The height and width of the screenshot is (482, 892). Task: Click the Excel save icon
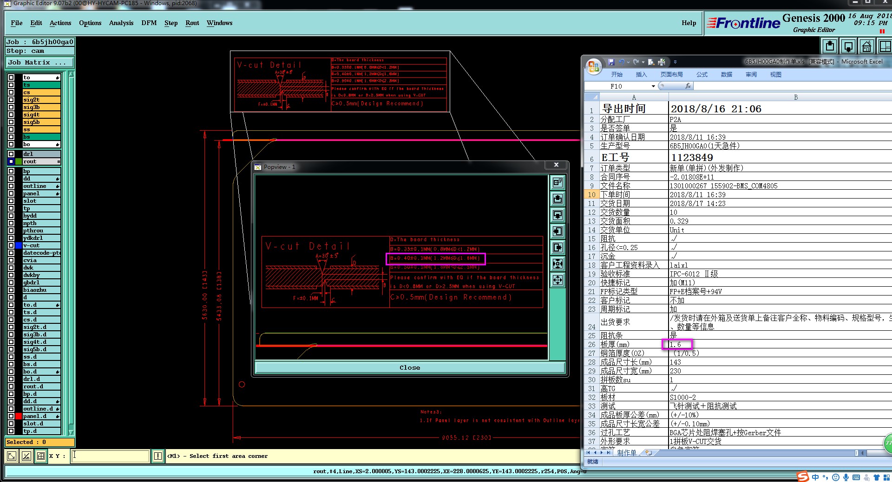611,62
